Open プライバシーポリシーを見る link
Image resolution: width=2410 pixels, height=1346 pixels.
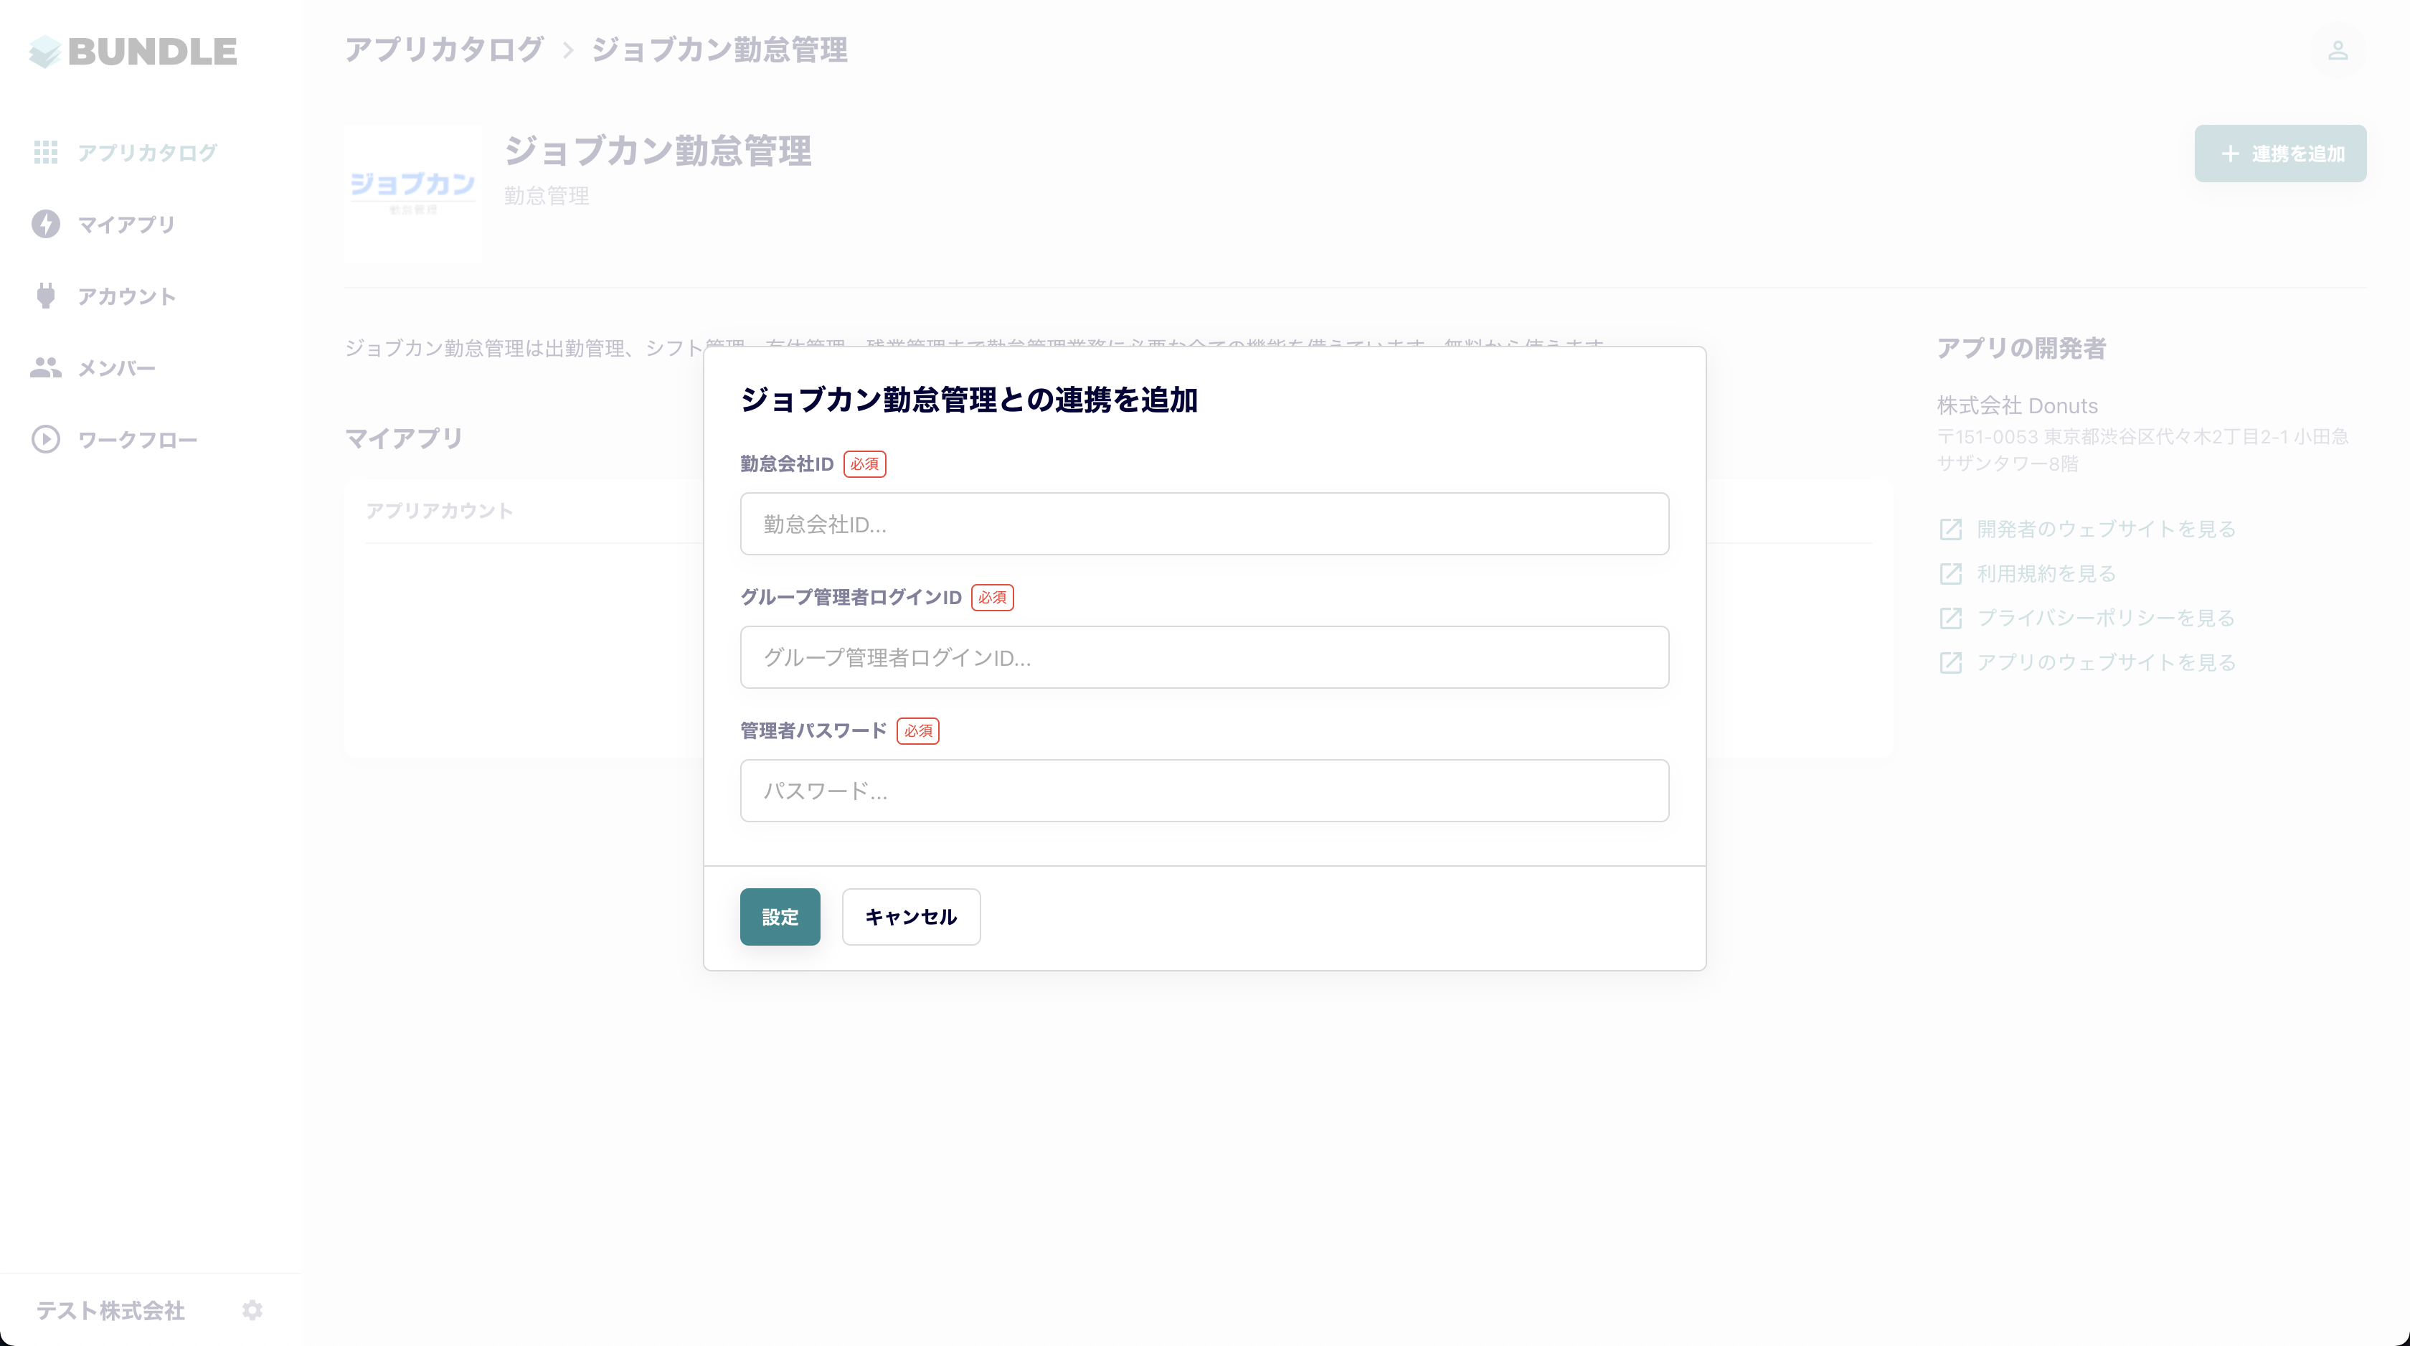2106,618
